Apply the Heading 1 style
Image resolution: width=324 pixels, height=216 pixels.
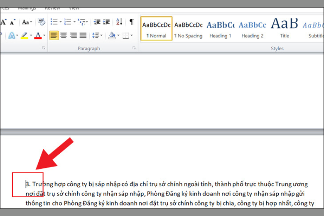click(221, 29)
